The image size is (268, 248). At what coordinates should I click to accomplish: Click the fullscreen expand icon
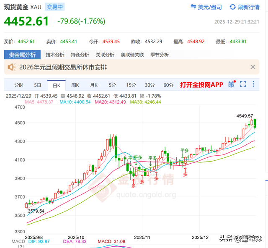coord(243,85)
